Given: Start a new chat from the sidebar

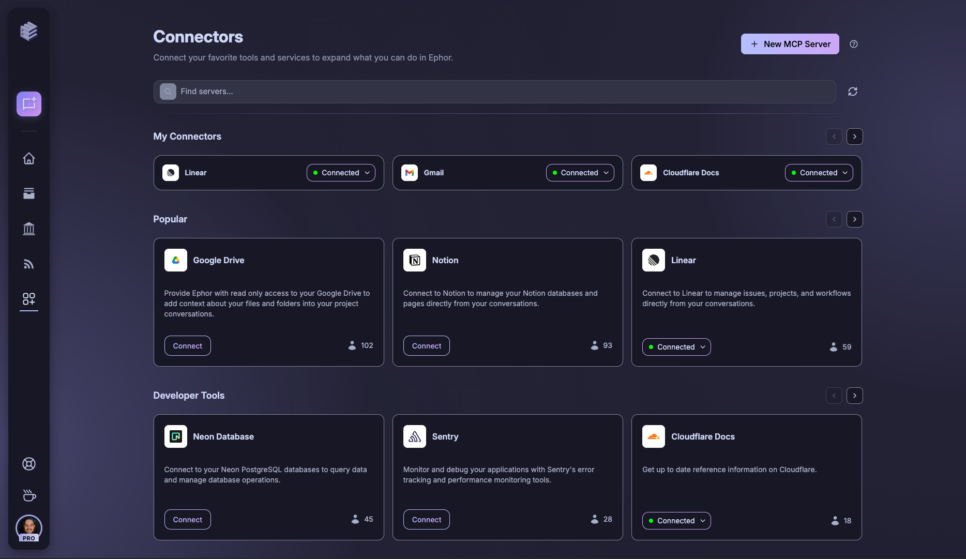Looking at the screenshot, I should [28, 103].
